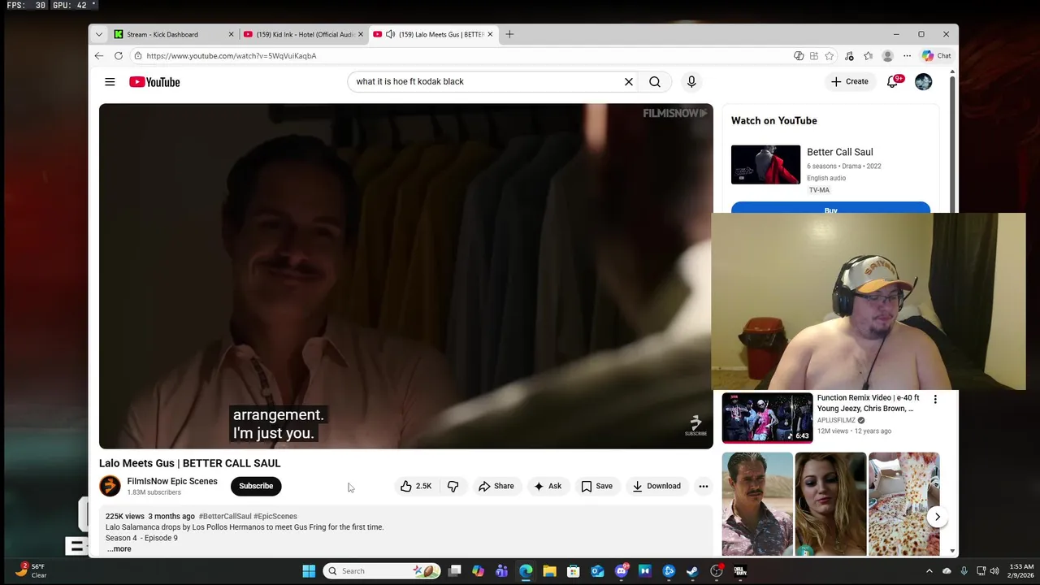Open the YouTube account avatar menu
1040x585 pixels.
(x=923, y=81)
